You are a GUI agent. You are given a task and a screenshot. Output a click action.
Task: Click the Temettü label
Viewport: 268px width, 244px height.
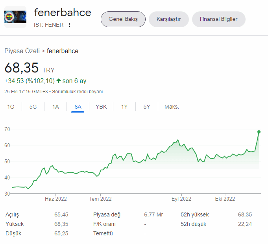pyautogui.click(x=103, y=233)
